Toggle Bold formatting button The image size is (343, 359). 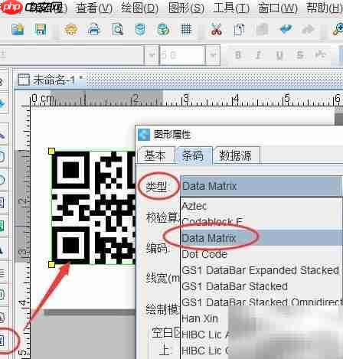[238, 55]
